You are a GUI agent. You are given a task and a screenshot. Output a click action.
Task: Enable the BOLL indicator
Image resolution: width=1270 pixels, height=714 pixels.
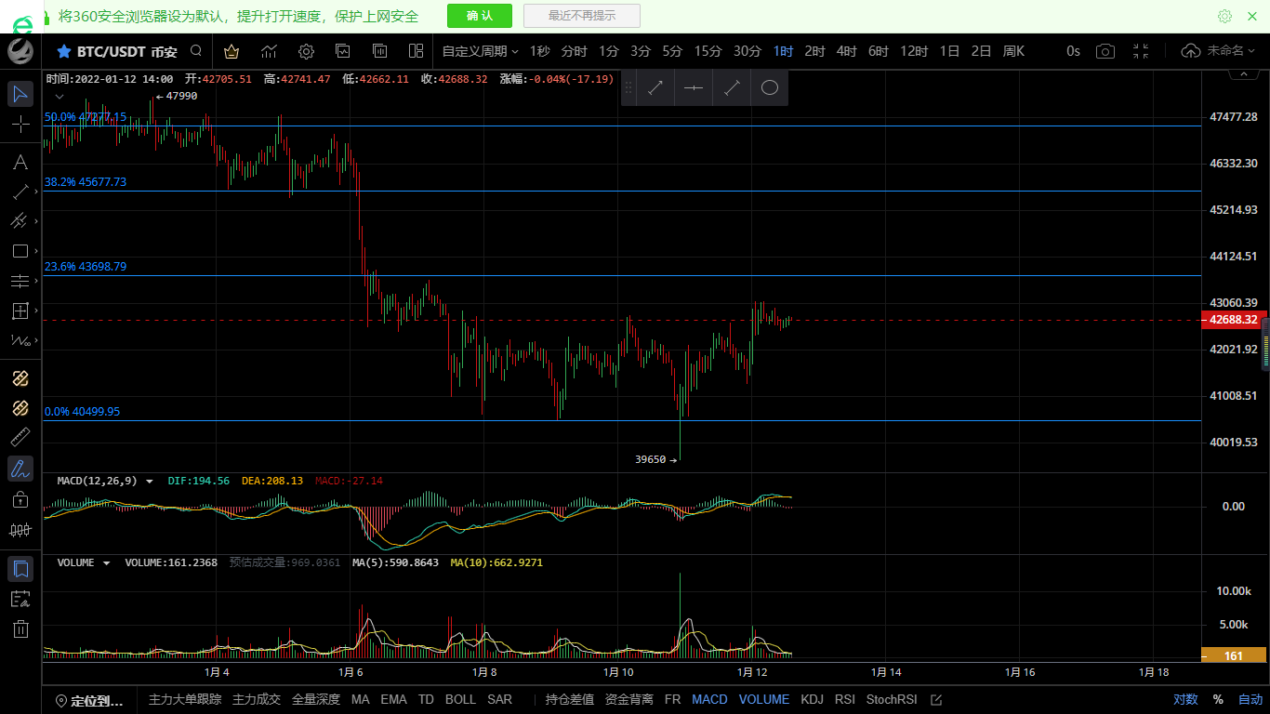(x=460, y=699)
